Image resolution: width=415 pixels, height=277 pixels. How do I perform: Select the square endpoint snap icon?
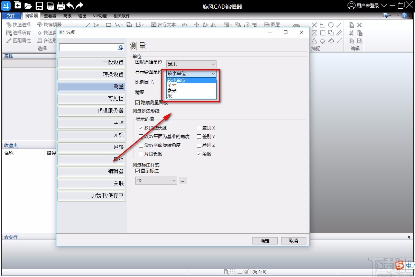[x=322, y=33]
